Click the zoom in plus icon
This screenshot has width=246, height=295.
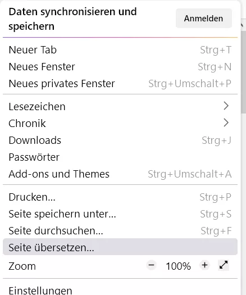click(204, 265)
